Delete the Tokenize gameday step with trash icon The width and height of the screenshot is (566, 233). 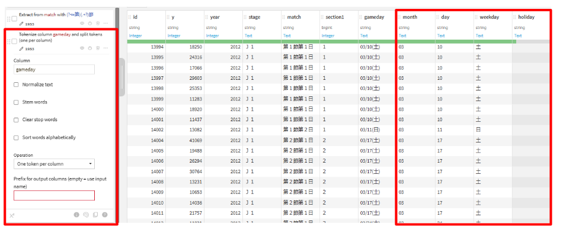97,48
